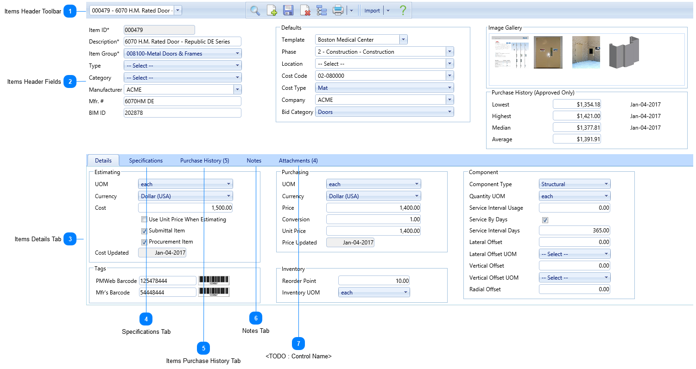Click the Radial Offset field

point(575,289)
